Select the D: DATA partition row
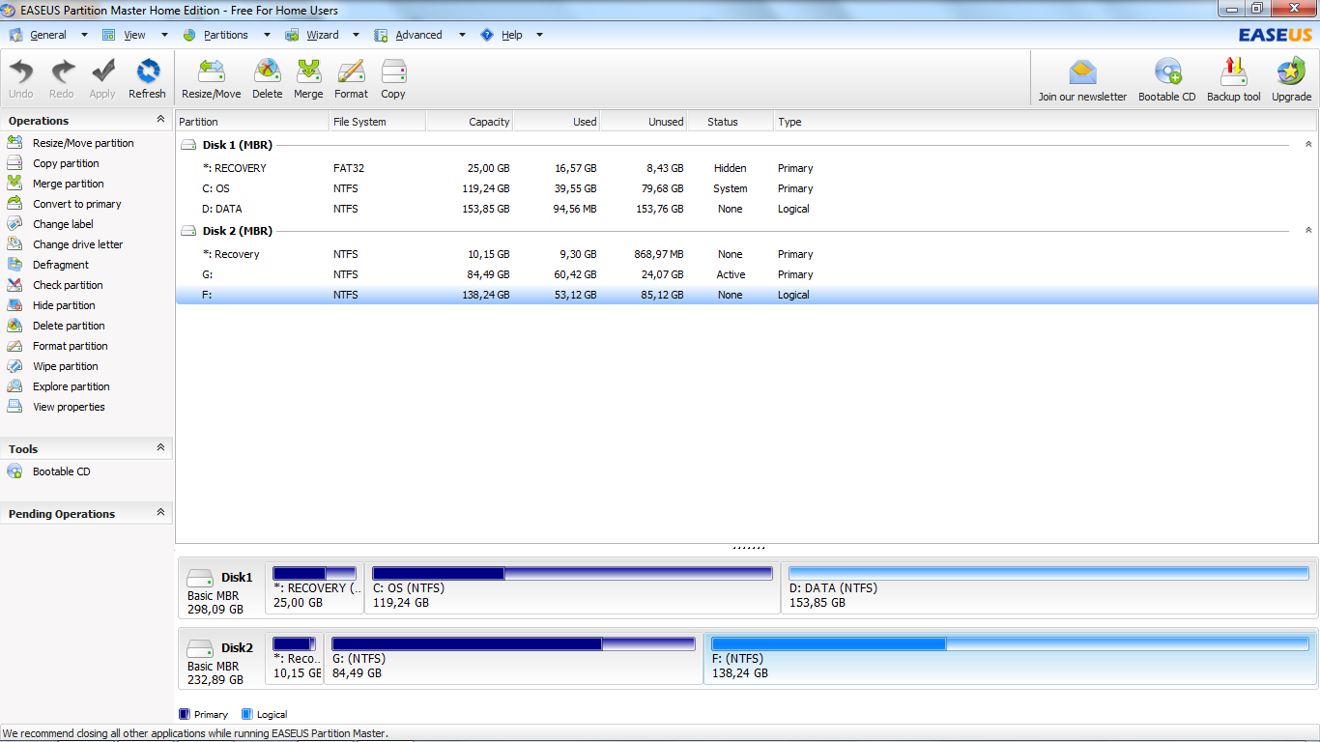 (x=746, y=209)
